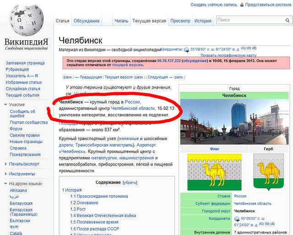Collapse the Участие sidebar section

coord(6,105)
